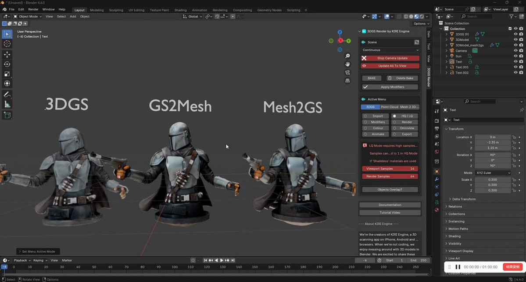Viewport: 526px width, 282px height.
Task: Open the viewport Options dropdown
Action: pos(421,24)
